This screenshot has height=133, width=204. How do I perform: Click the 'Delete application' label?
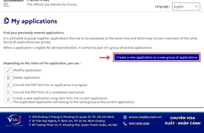(x=26, y=78)
